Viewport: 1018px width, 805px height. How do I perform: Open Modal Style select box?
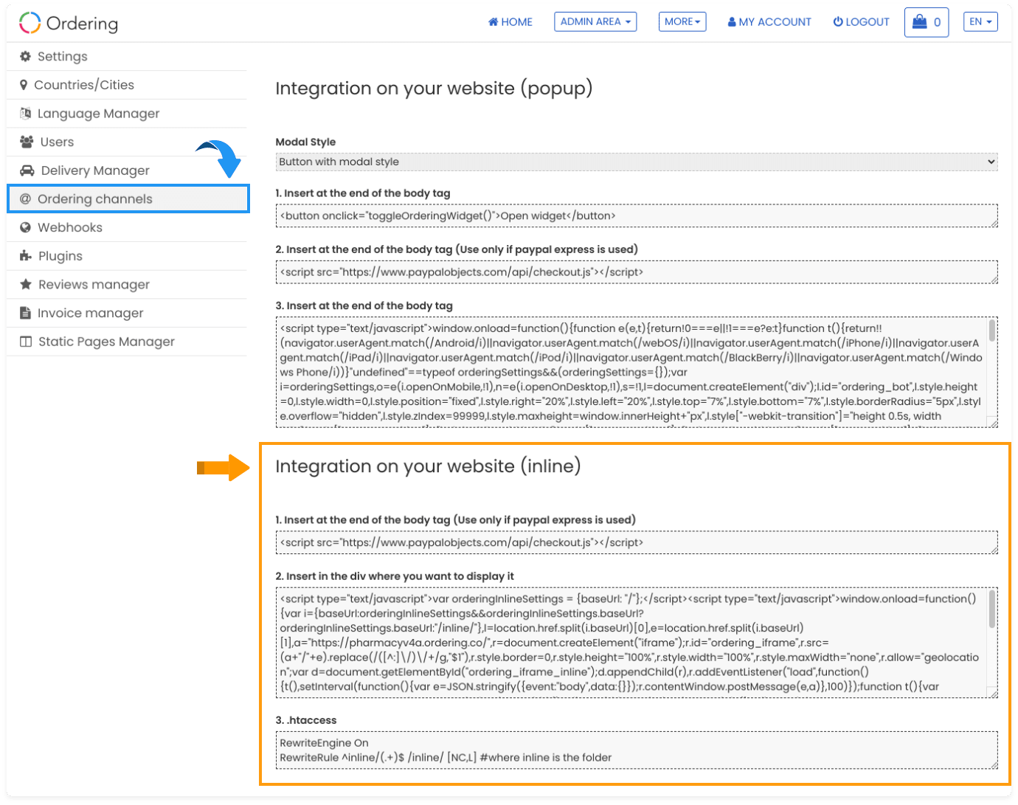pyautogui.click(x=637, y=162)
